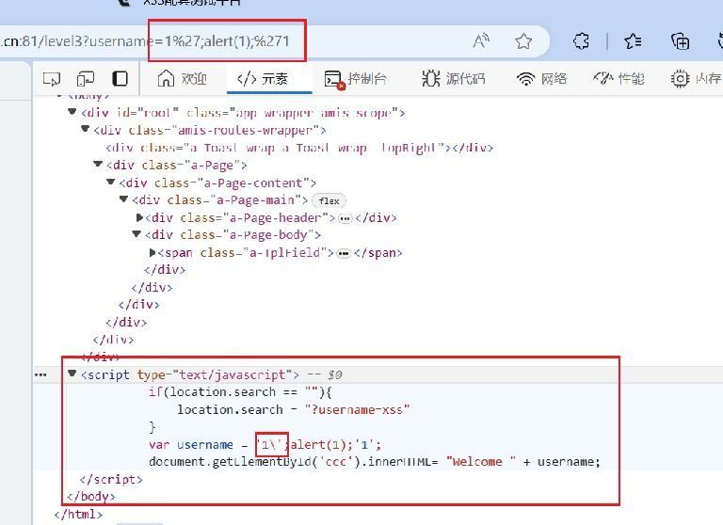
Task: Select the closing </html> tag
Action: point(78,514)
